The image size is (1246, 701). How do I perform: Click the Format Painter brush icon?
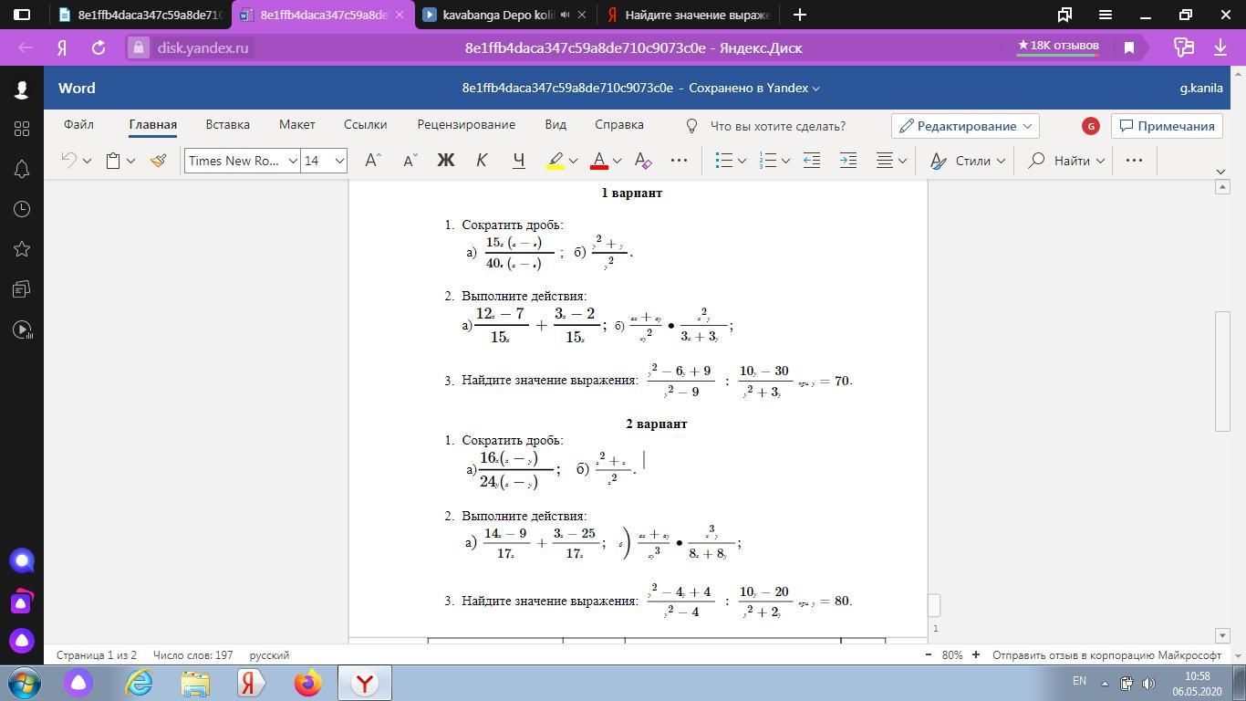pyautogui.click(x=158, y=161)
